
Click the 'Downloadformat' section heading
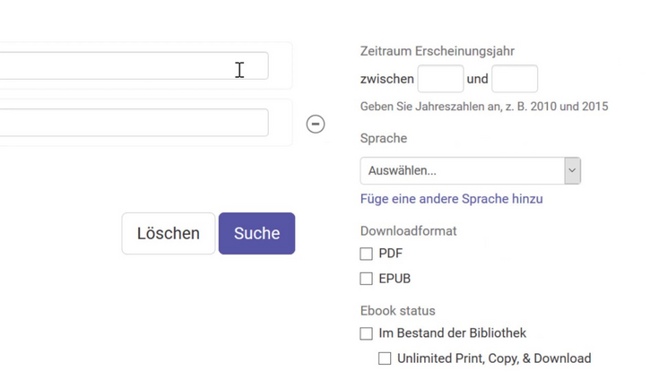coord(408,230)
